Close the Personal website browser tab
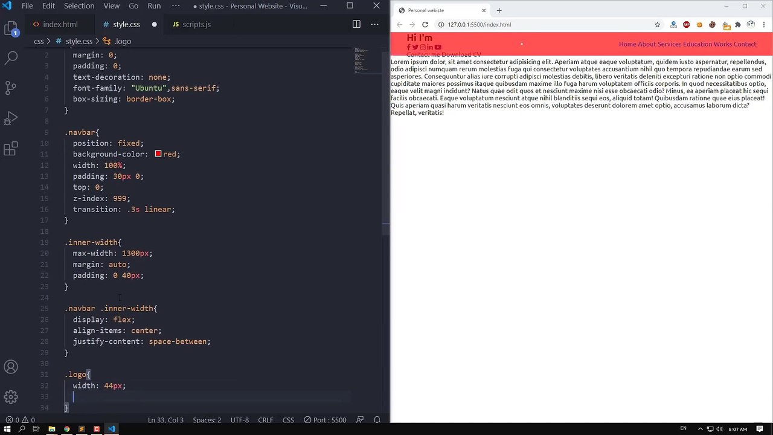Screen dimensions: 773x435 484,10
